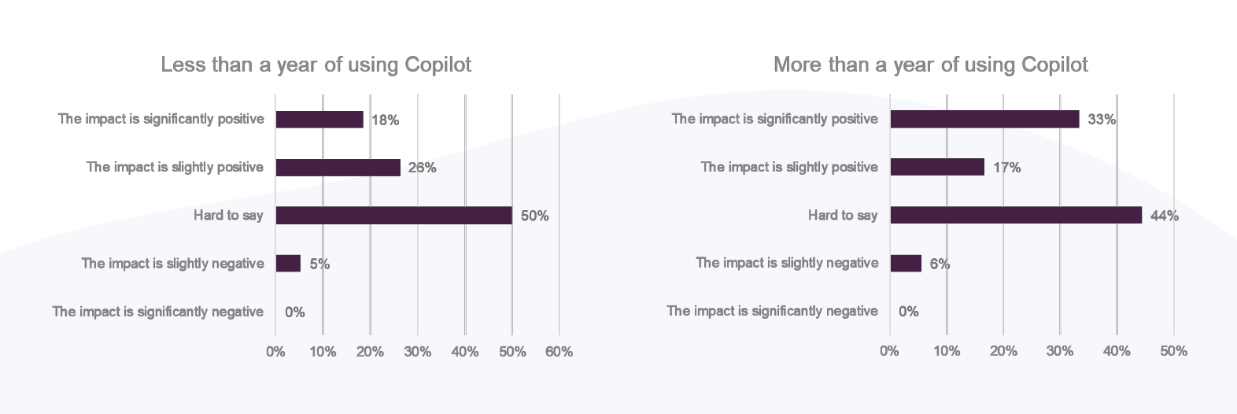Click the 30% axis label in left chart
The width and height of the screenshot is (1237, 414).
point(417,352)
